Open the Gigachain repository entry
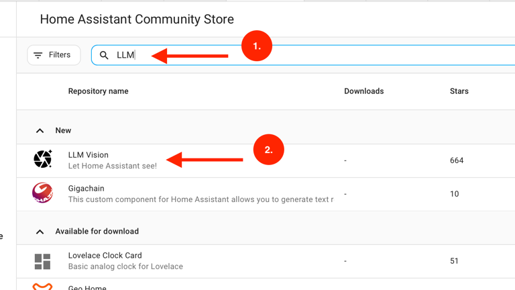The height and width of the screenshot is (290, 515). coord(86,189)
